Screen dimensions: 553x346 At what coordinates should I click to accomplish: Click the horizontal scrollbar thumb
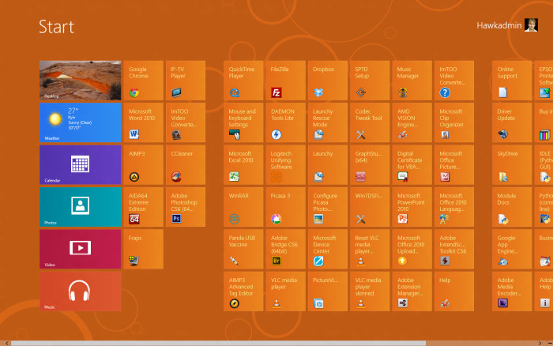click(x=218, y=343)
